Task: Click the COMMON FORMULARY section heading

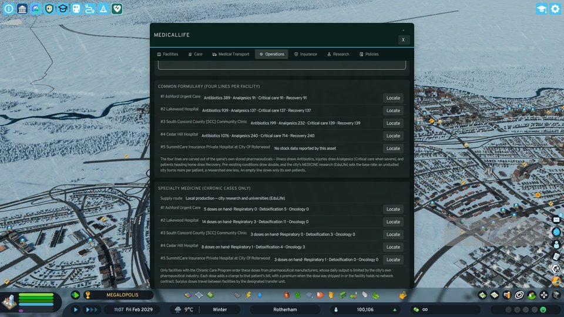Action: (x=209, y=86)
